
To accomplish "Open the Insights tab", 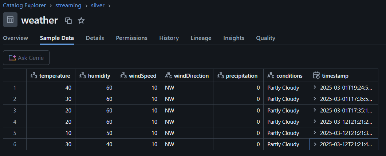I will pos(234,38).
